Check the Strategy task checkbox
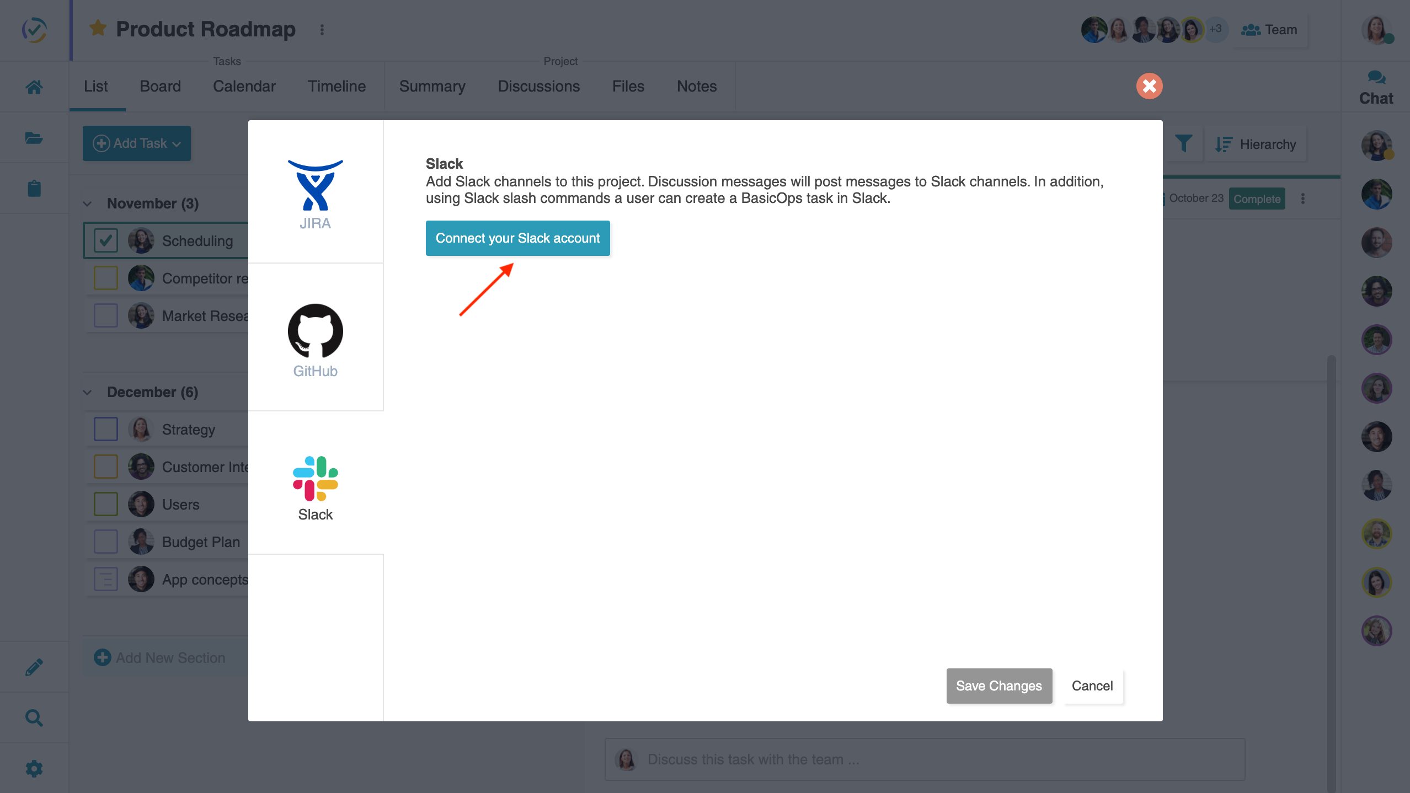The height and width of the screenshot is (793, 1410). coord(105,429)
